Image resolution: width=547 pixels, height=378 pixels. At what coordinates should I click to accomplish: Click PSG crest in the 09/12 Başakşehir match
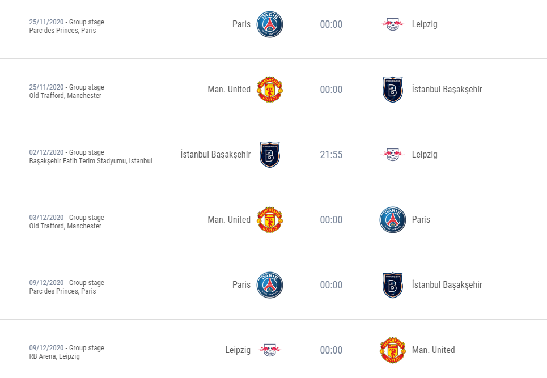pyautogui.click(x=270, y=285)
